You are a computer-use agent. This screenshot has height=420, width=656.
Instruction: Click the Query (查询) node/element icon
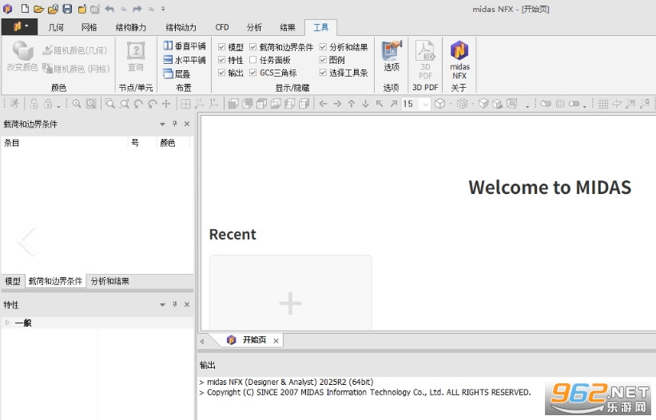coord(136,57)
